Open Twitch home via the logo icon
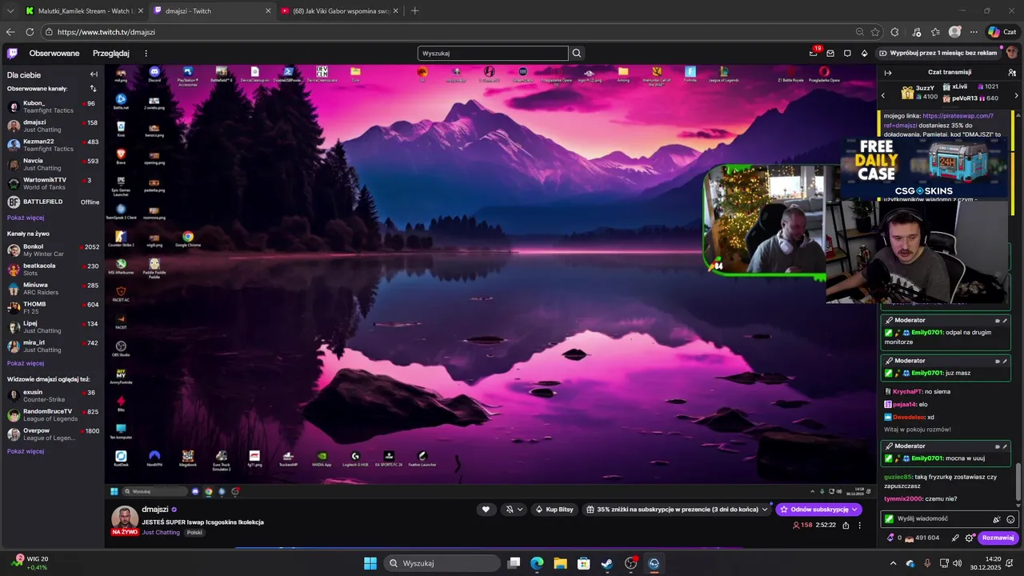The width and height of the screenshot is (1024, 576). (12, 54)
